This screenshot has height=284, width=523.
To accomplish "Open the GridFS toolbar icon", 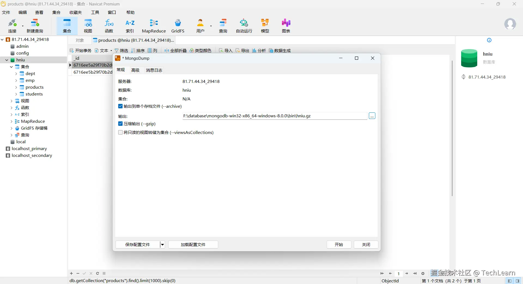I will click(x=178, y=26).
